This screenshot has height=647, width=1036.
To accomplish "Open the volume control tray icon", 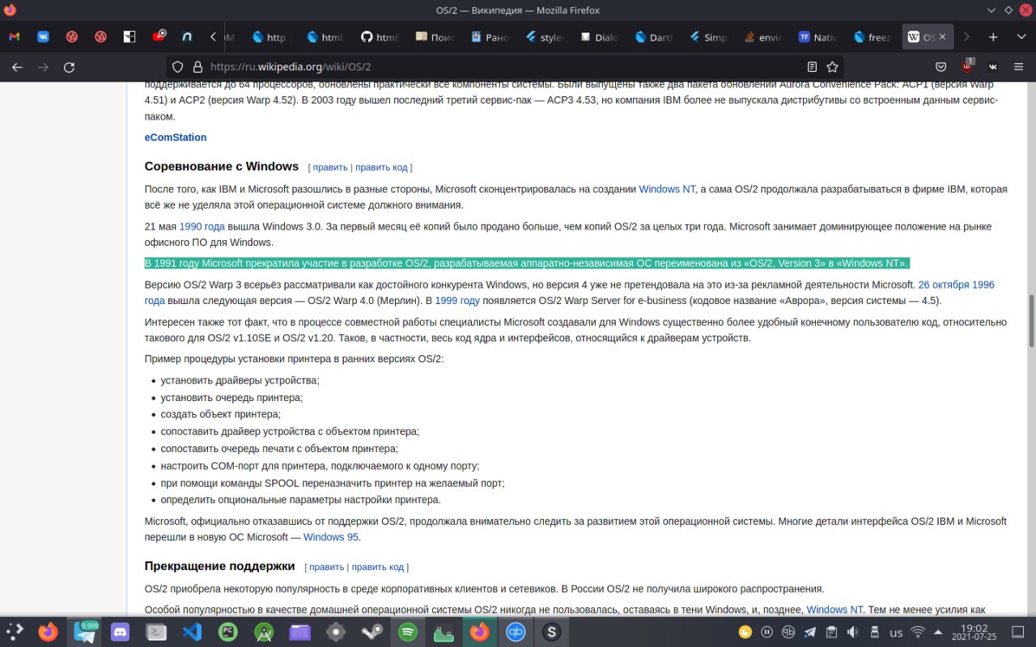I will pyautogui.click(x=853, y=632).
